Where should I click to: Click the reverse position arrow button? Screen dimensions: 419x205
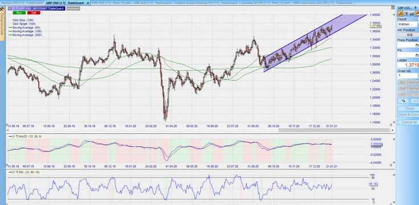pos(403,101)
